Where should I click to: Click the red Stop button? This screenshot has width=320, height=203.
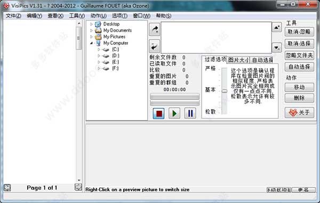(158, 113)
